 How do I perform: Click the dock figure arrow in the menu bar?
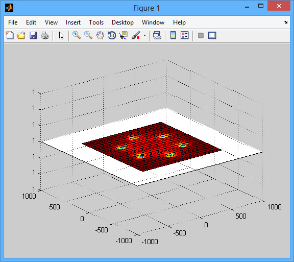pyautogui.click(x=285, y=22)
